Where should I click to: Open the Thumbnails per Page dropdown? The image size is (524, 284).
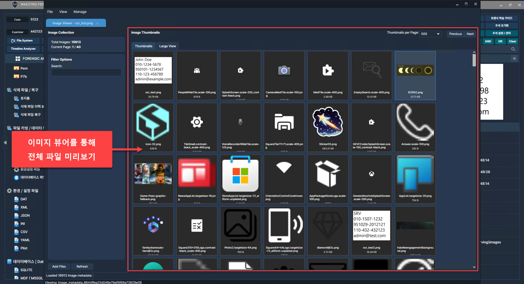pos(431,34)
